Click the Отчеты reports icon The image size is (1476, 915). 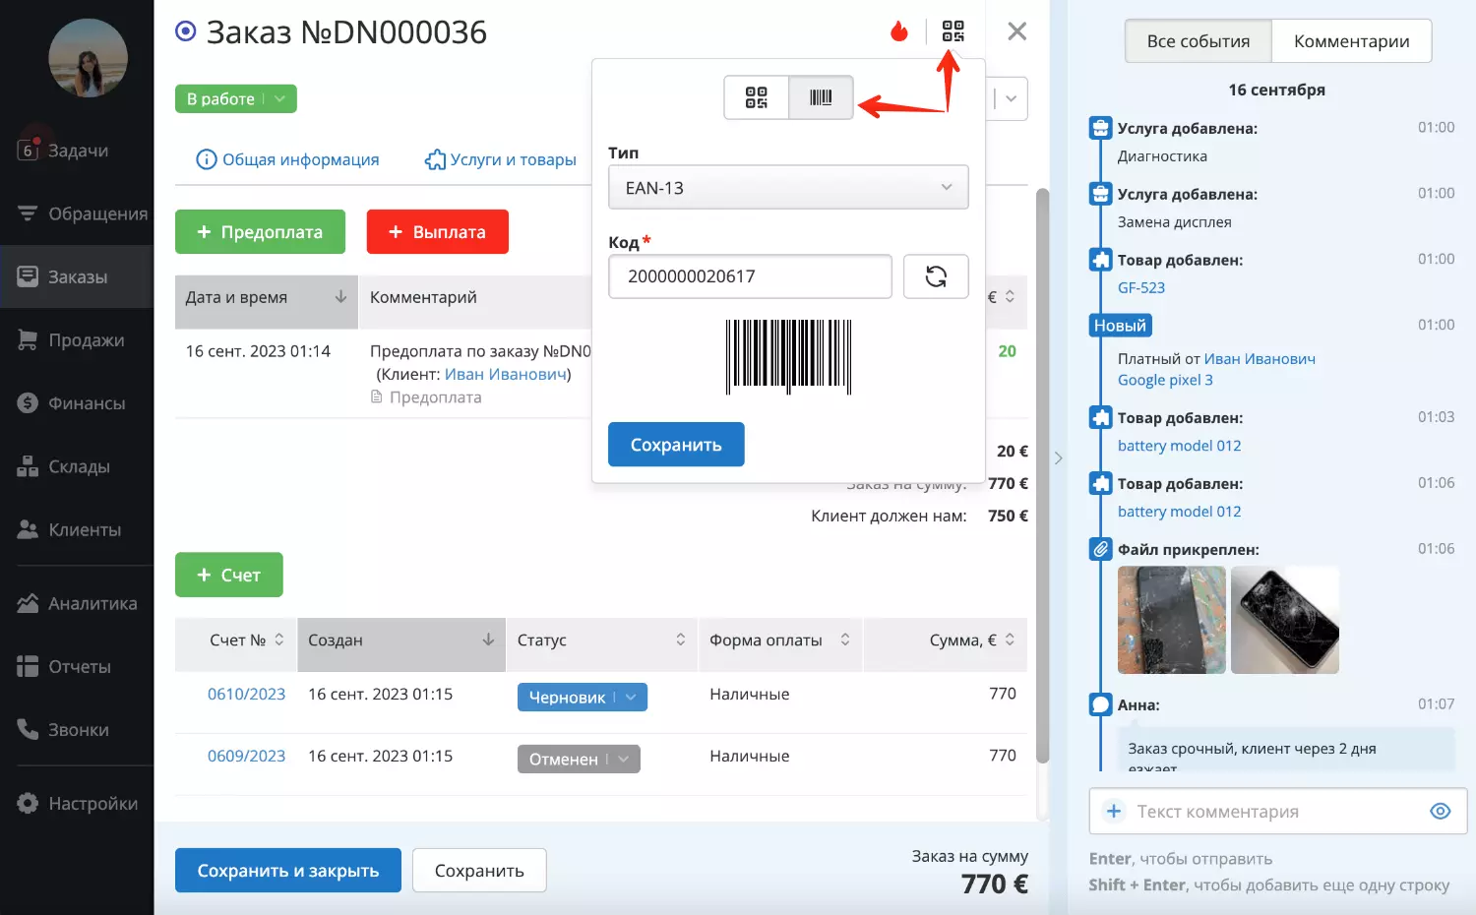(x=28, y=666)
